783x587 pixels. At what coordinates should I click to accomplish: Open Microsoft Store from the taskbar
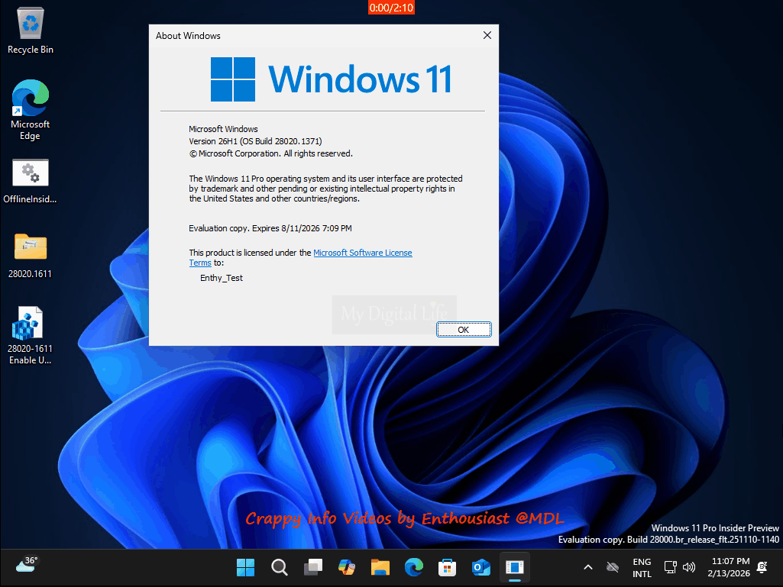(448, 567)
